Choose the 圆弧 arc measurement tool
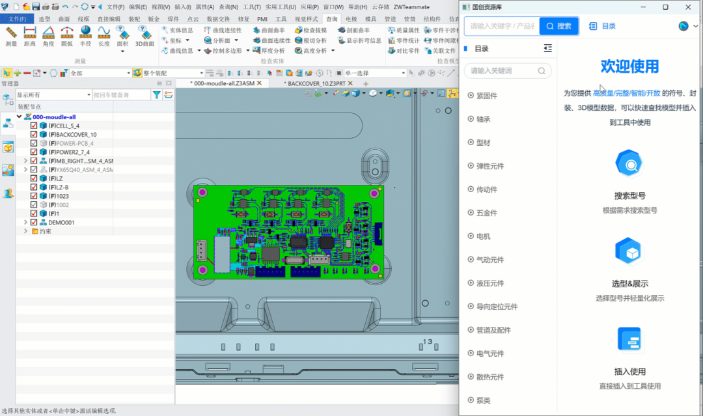Image resolution: width=703 pixels, height=416 pixels. tap(67, 36)
